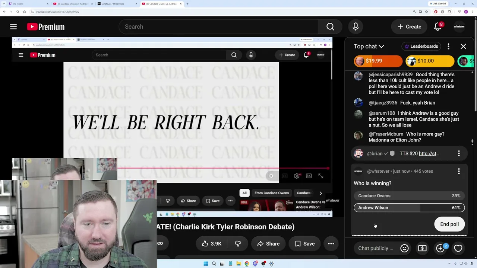Viewport: 477px width, 268px height.
Task: Bookmark this page with star icon
Action: tap(426, 12)
